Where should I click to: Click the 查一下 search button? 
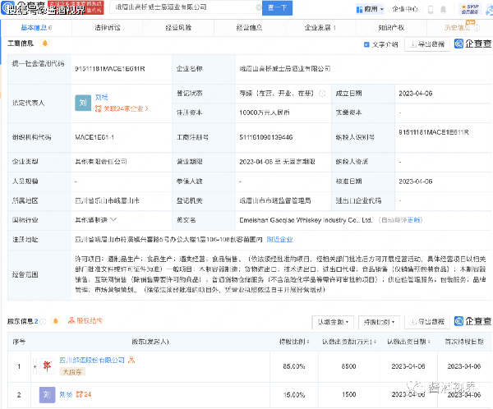[x=278, y=7]
